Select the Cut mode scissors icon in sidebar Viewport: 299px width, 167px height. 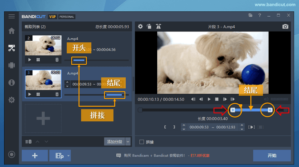click(11, 48)
